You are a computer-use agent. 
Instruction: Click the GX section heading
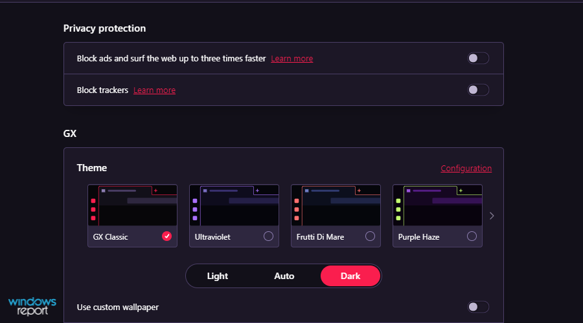70,134
